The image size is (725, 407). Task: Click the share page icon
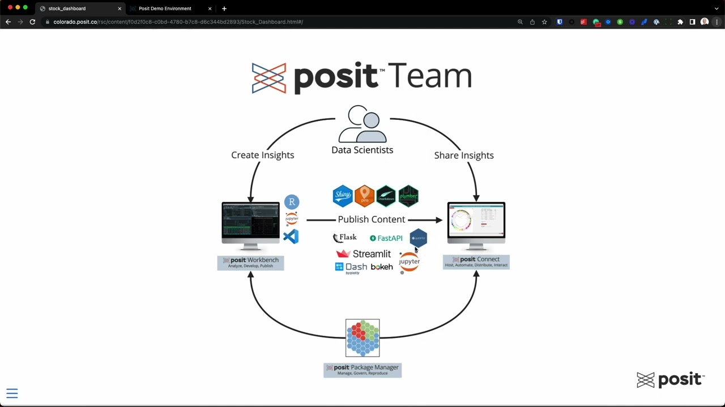[532, 22]
